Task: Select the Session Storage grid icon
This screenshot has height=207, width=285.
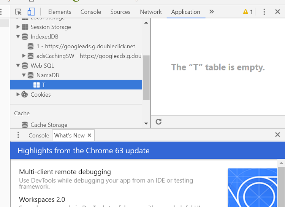Action: click(x=25, y=27)
